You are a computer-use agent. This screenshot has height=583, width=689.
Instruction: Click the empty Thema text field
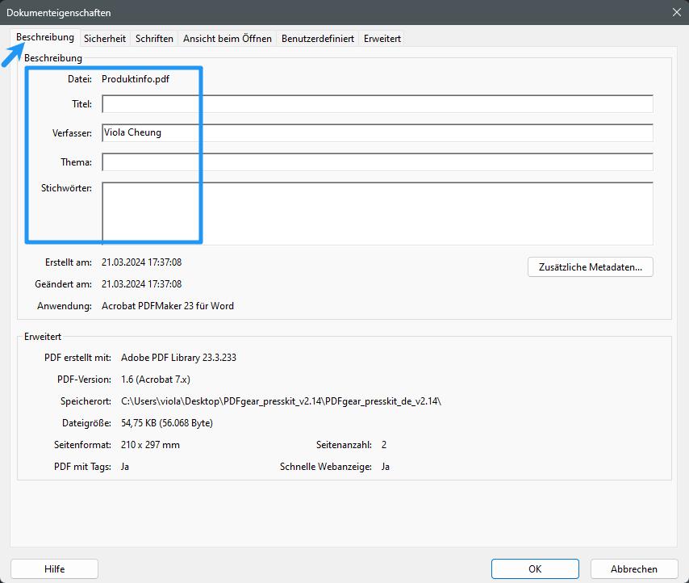pos(377,162)
